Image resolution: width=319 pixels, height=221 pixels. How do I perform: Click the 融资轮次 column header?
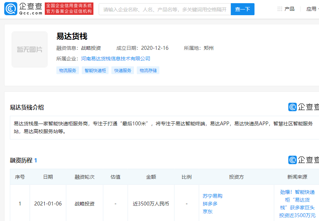pyautogui.click(x=85, y=177)
